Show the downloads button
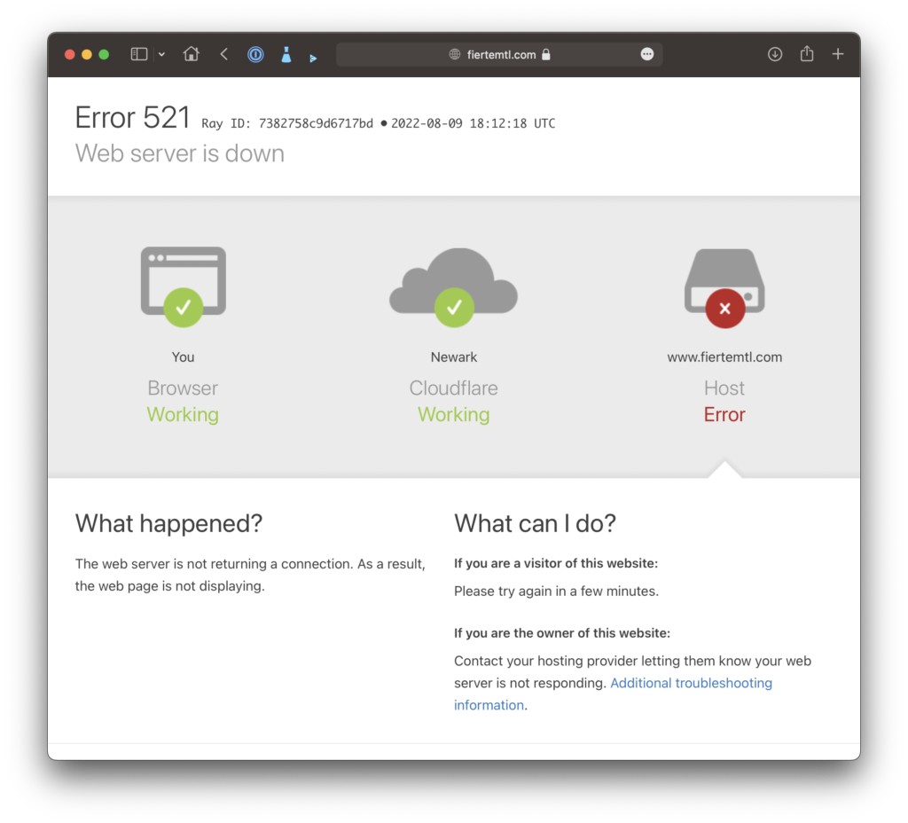The height and width of the screenshot is (823, 908). (x=775, y=54)
